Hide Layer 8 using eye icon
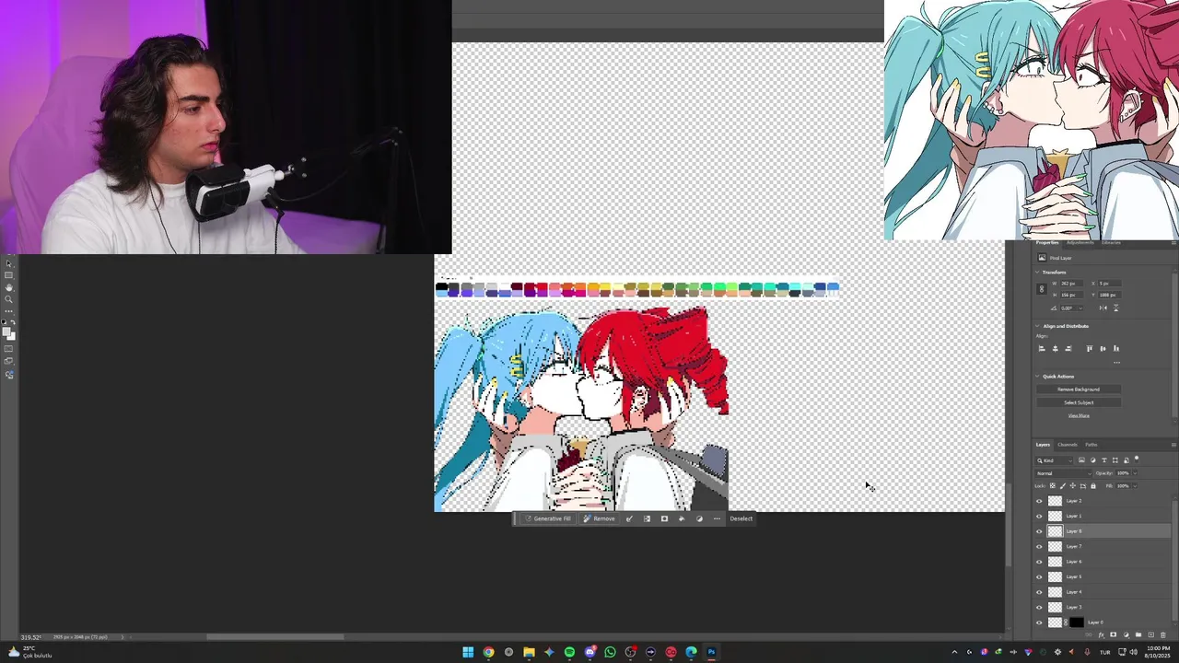The width and height of the screenshot is (1179, 663). (x=1039, y=531)
